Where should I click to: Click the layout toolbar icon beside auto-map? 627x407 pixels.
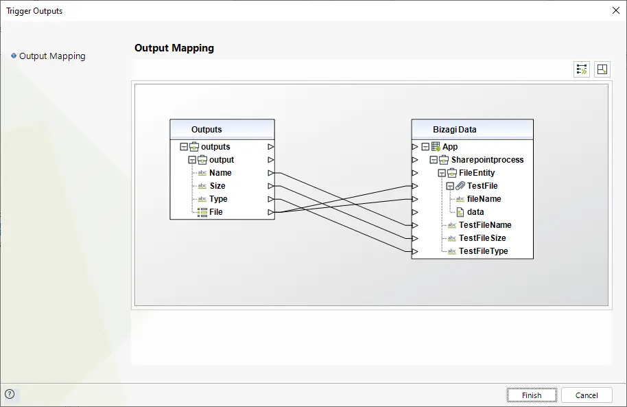tap(602, 69)
